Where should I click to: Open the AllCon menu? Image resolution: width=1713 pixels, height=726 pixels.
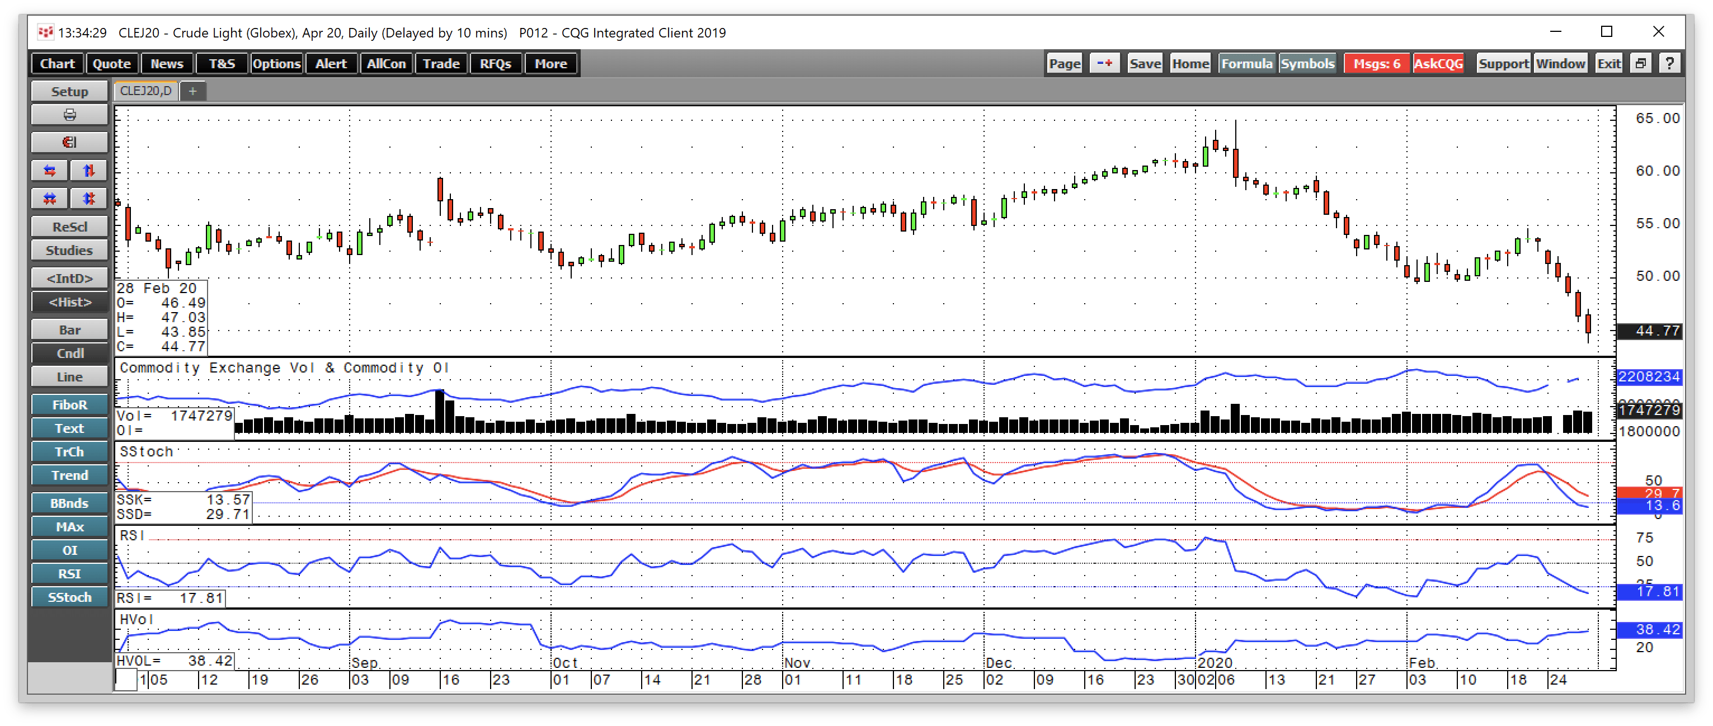pyautogui.click(x=387, y=64)
